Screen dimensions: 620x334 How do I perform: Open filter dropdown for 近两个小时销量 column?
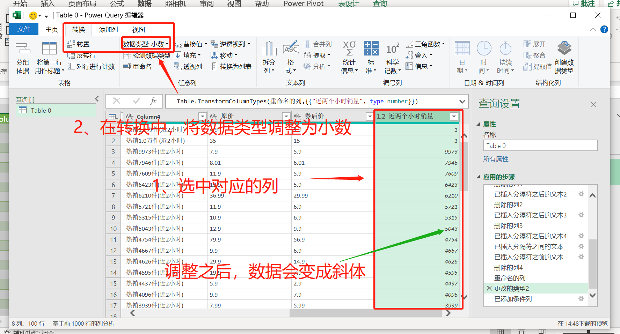point(454,117)
